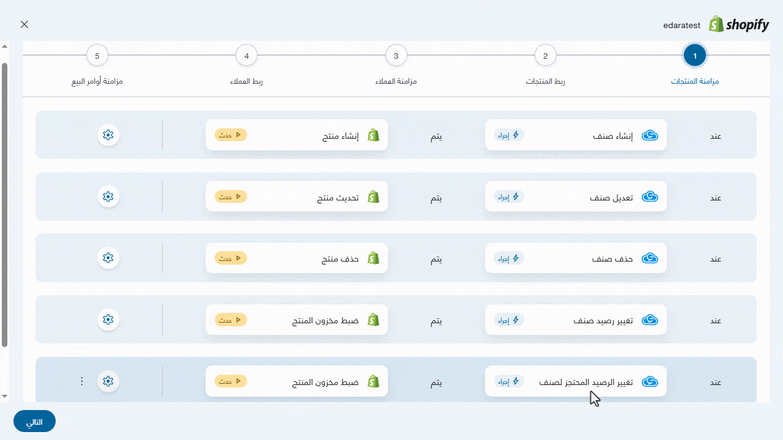Click the Shopify bag icon beside حذف منتج

coord(373,258)
